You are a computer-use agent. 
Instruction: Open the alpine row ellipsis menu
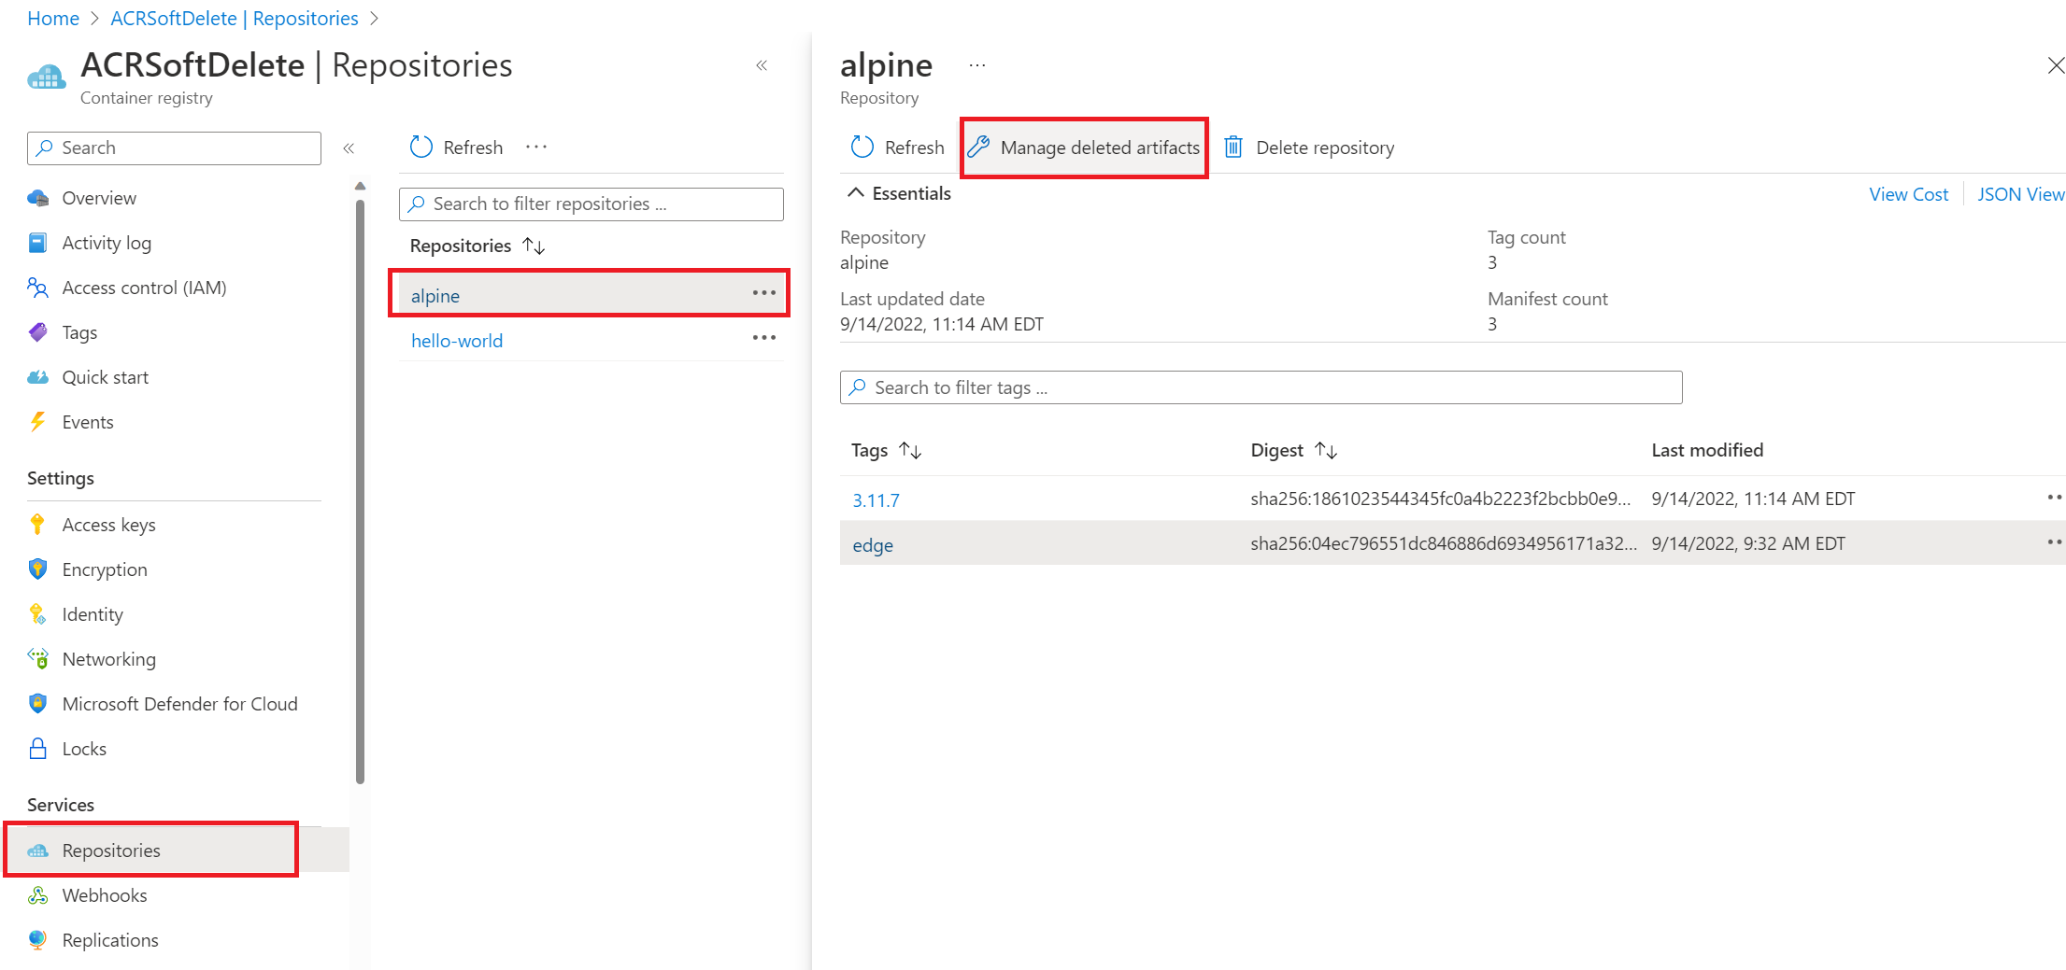(763, 292)
